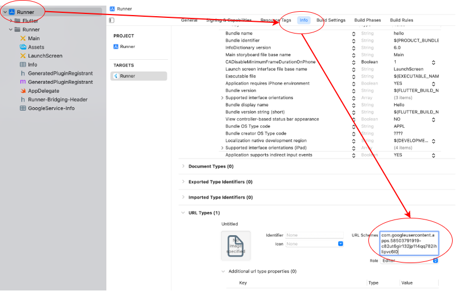The width and height of the screenshot is (456, 291).
Task: Toggle Application supports indirect input events value
Action: (x=433, y=155)
